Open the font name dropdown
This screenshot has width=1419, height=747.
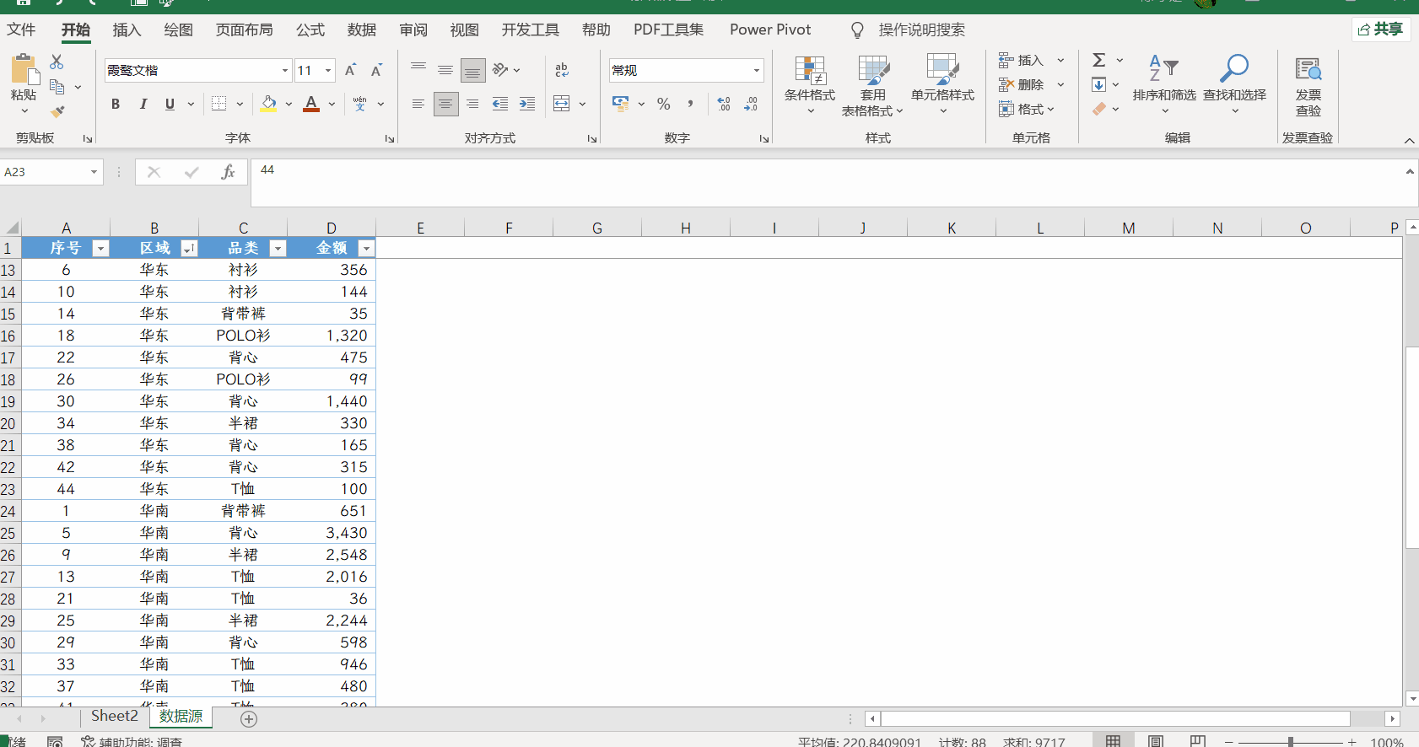click(x=285, y=71)
